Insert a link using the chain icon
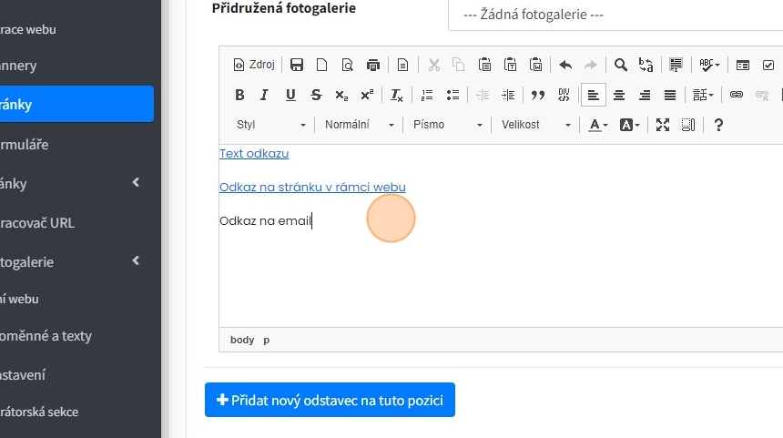This screenshot has height=438, width=783. [x=737, y=95]
